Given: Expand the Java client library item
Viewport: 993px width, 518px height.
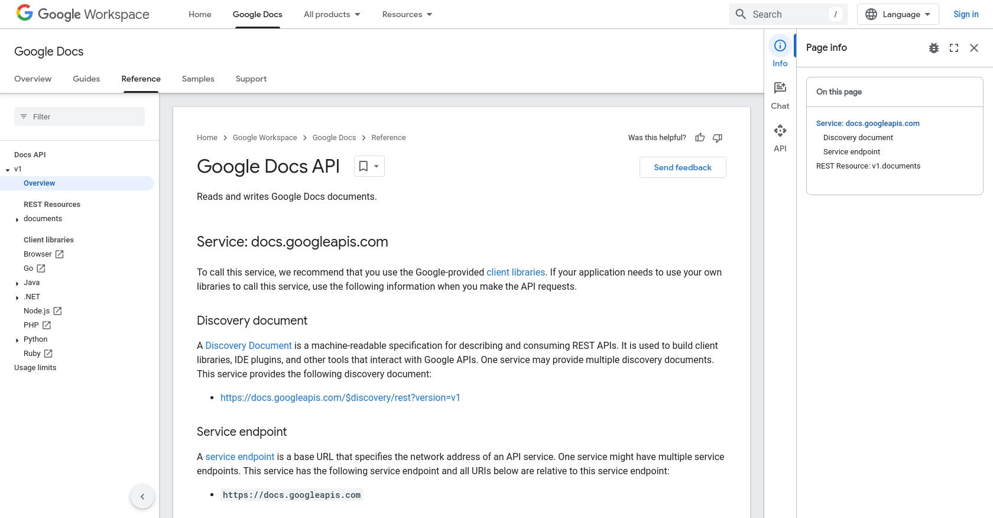Looking at the screenshot, I should 17,283.
